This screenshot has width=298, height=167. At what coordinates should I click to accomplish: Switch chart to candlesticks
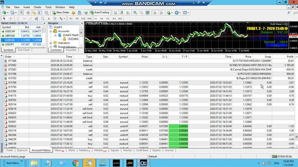pos(122,13)
